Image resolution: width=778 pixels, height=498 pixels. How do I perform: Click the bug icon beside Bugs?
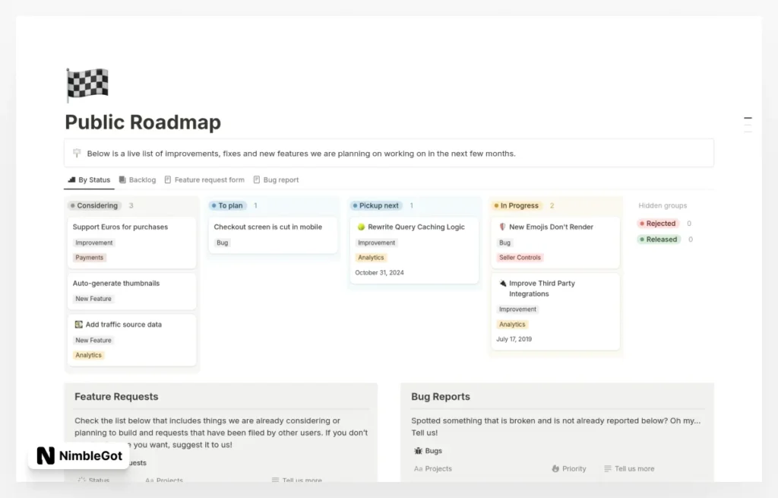click(418, 451)
